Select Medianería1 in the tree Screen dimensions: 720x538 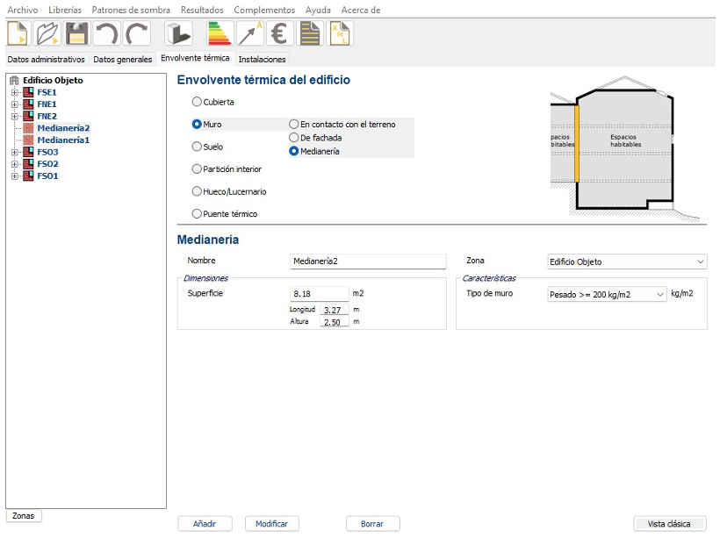pyautogui.click(x=62, y=140)
